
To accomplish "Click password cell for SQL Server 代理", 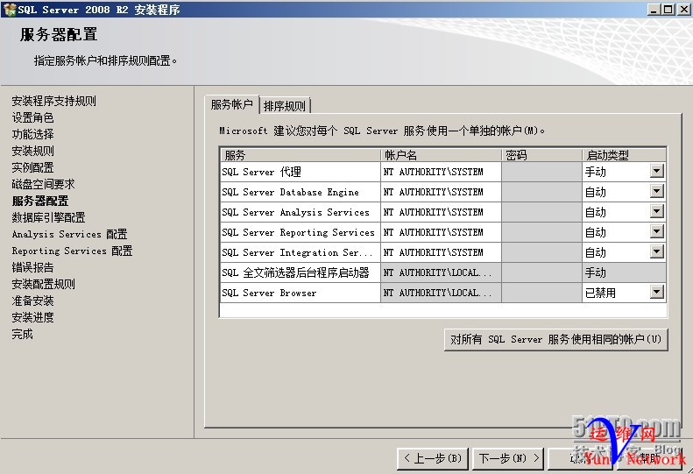I will 541,172.
